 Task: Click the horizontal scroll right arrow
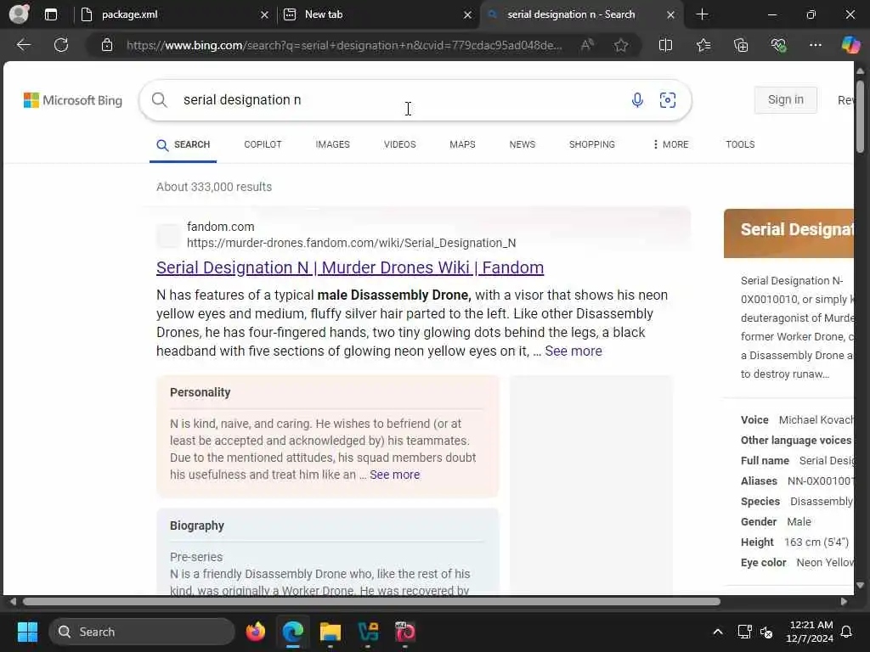(844, 602)
